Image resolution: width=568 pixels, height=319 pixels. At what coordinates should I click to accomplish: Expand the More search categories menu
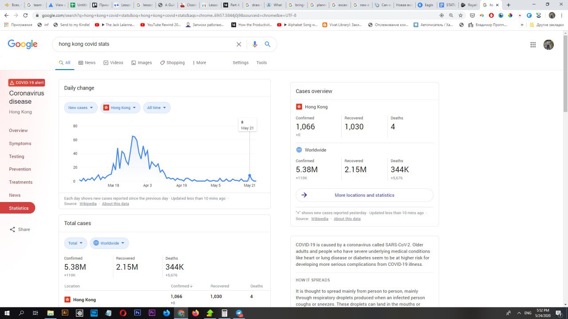(x=199, y=62)
